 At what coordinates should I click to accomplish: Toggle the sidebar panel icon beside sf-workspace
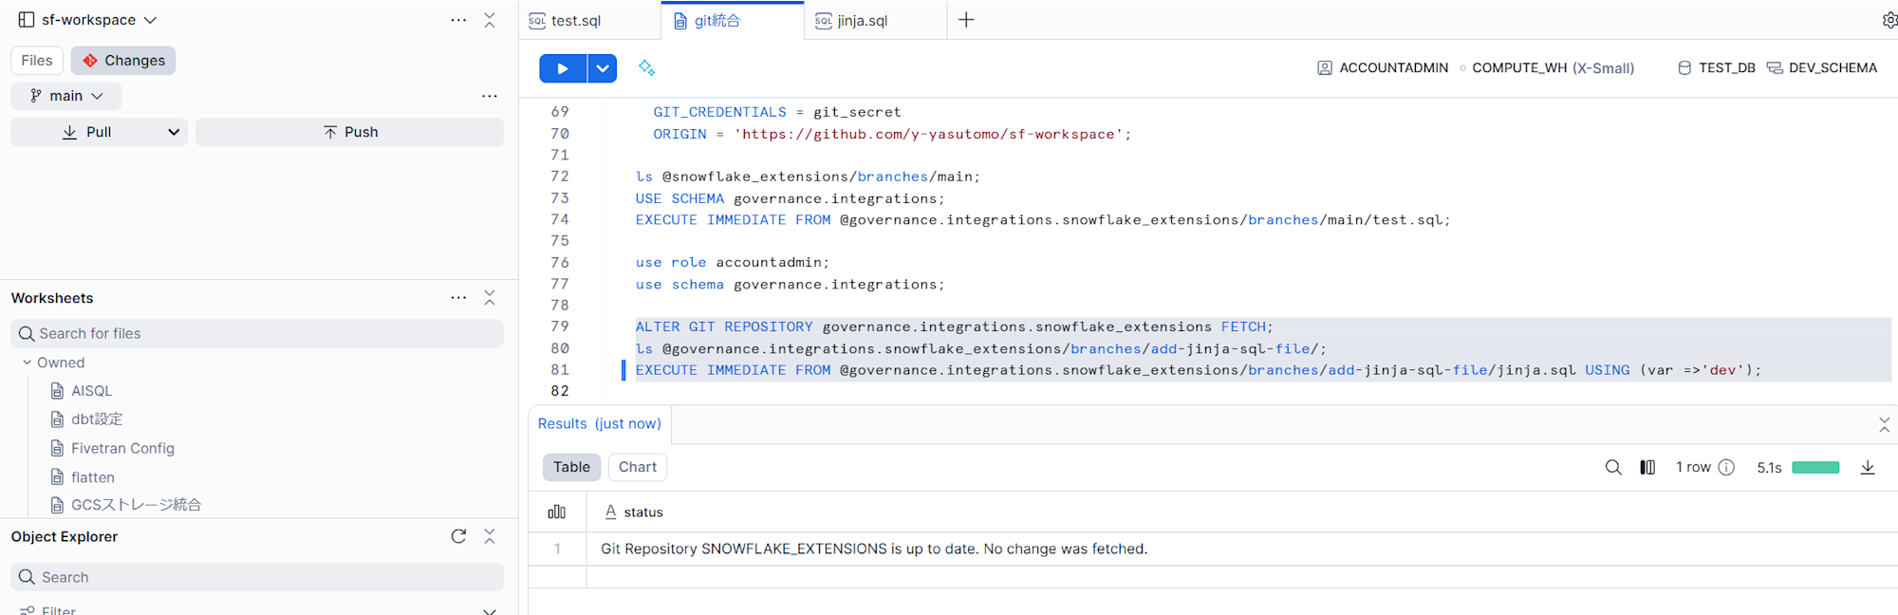(x=27, y=20)
